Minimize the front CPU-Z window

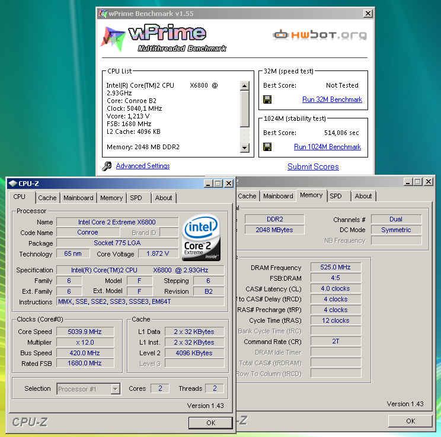(x=208, y=184)
